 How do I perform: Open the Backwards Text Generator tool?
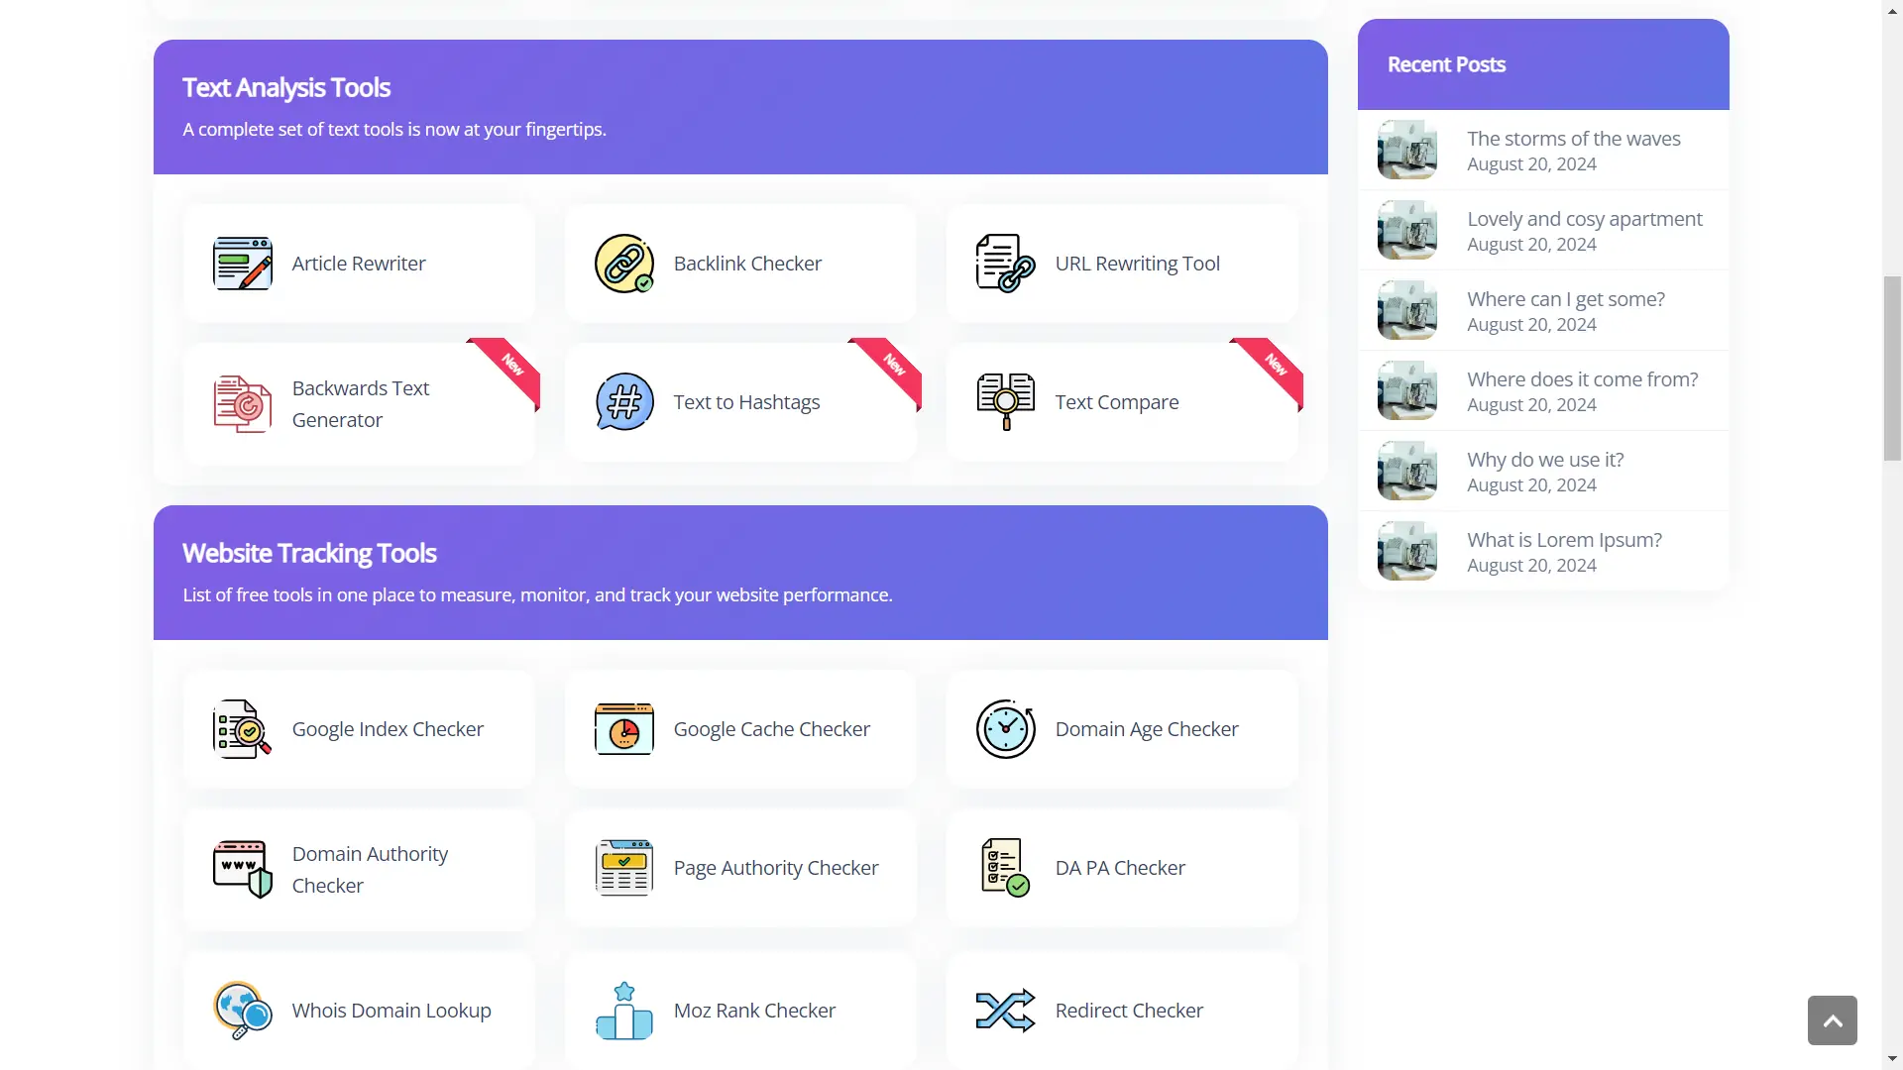(x=360, y=404)
